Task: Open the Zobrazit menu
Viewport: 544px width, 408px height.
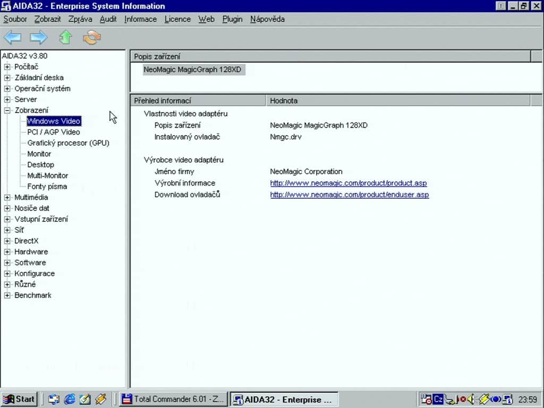Action: 47,19
